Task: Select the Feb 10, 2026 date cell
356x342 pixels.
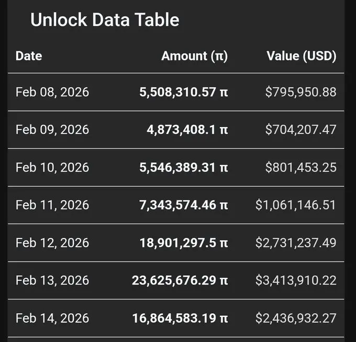Action: pos(52,167)
